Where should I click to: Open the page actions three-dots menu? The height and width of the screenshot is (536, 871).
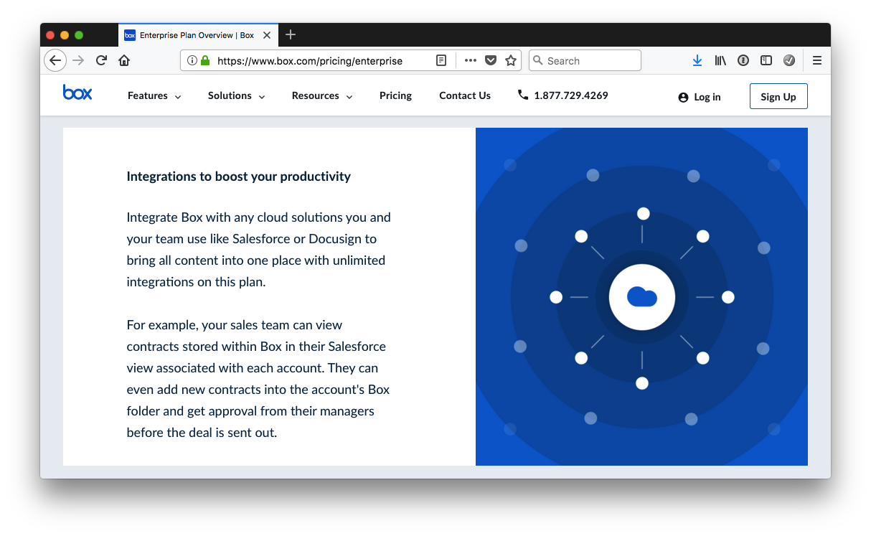(471, 61)
